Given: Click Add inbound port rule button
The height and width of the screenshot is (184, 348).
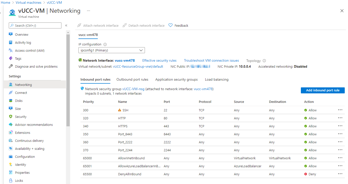Looking at the screenshot, I should (x=323, y=90).
